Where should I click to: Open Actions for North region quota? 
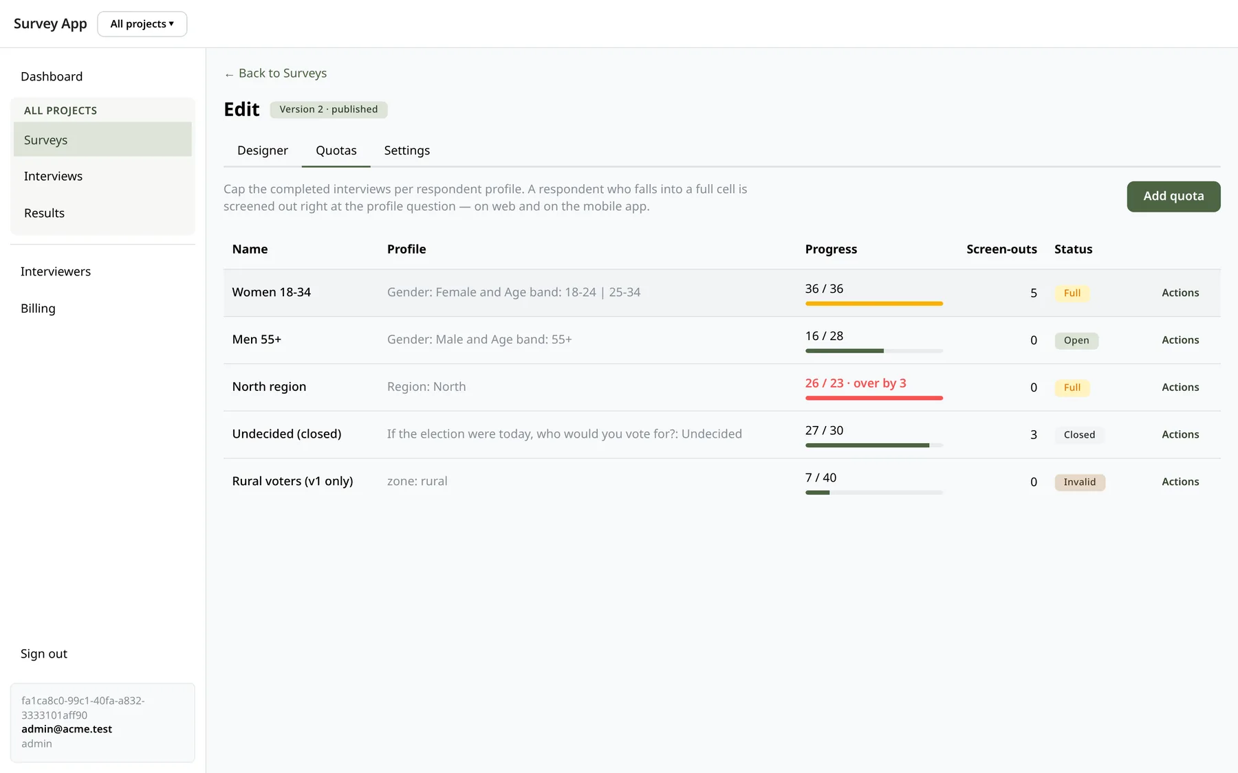point(1180,388)
